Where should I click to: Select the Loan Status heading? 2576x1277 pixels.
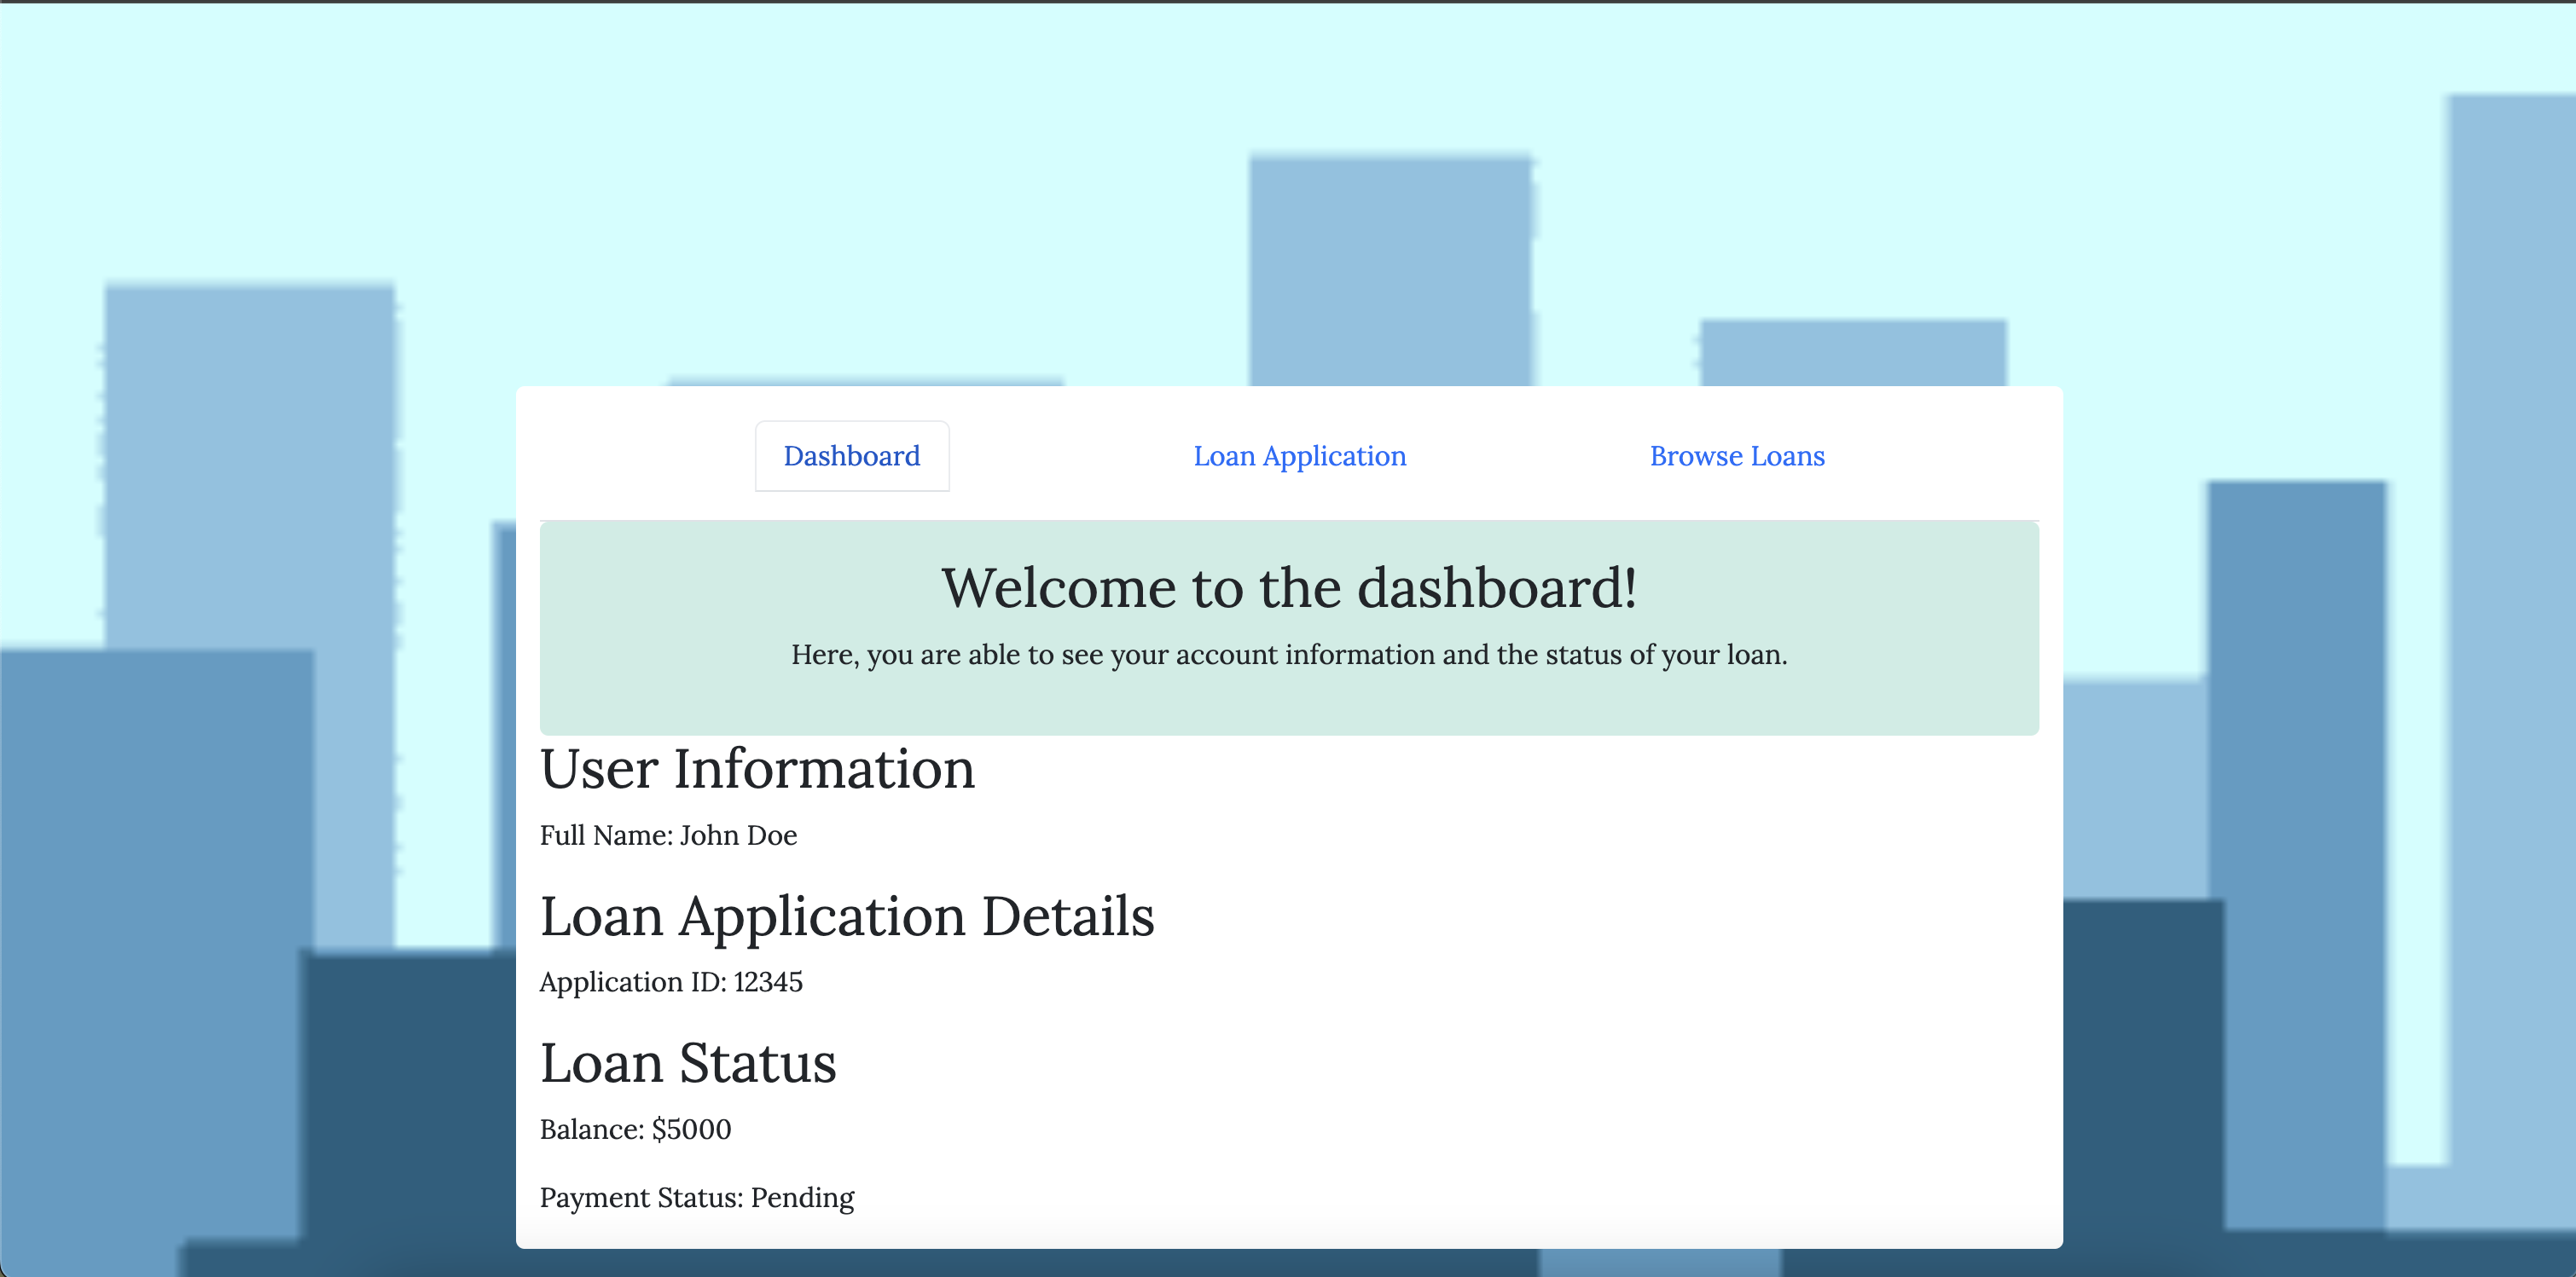687,1063
